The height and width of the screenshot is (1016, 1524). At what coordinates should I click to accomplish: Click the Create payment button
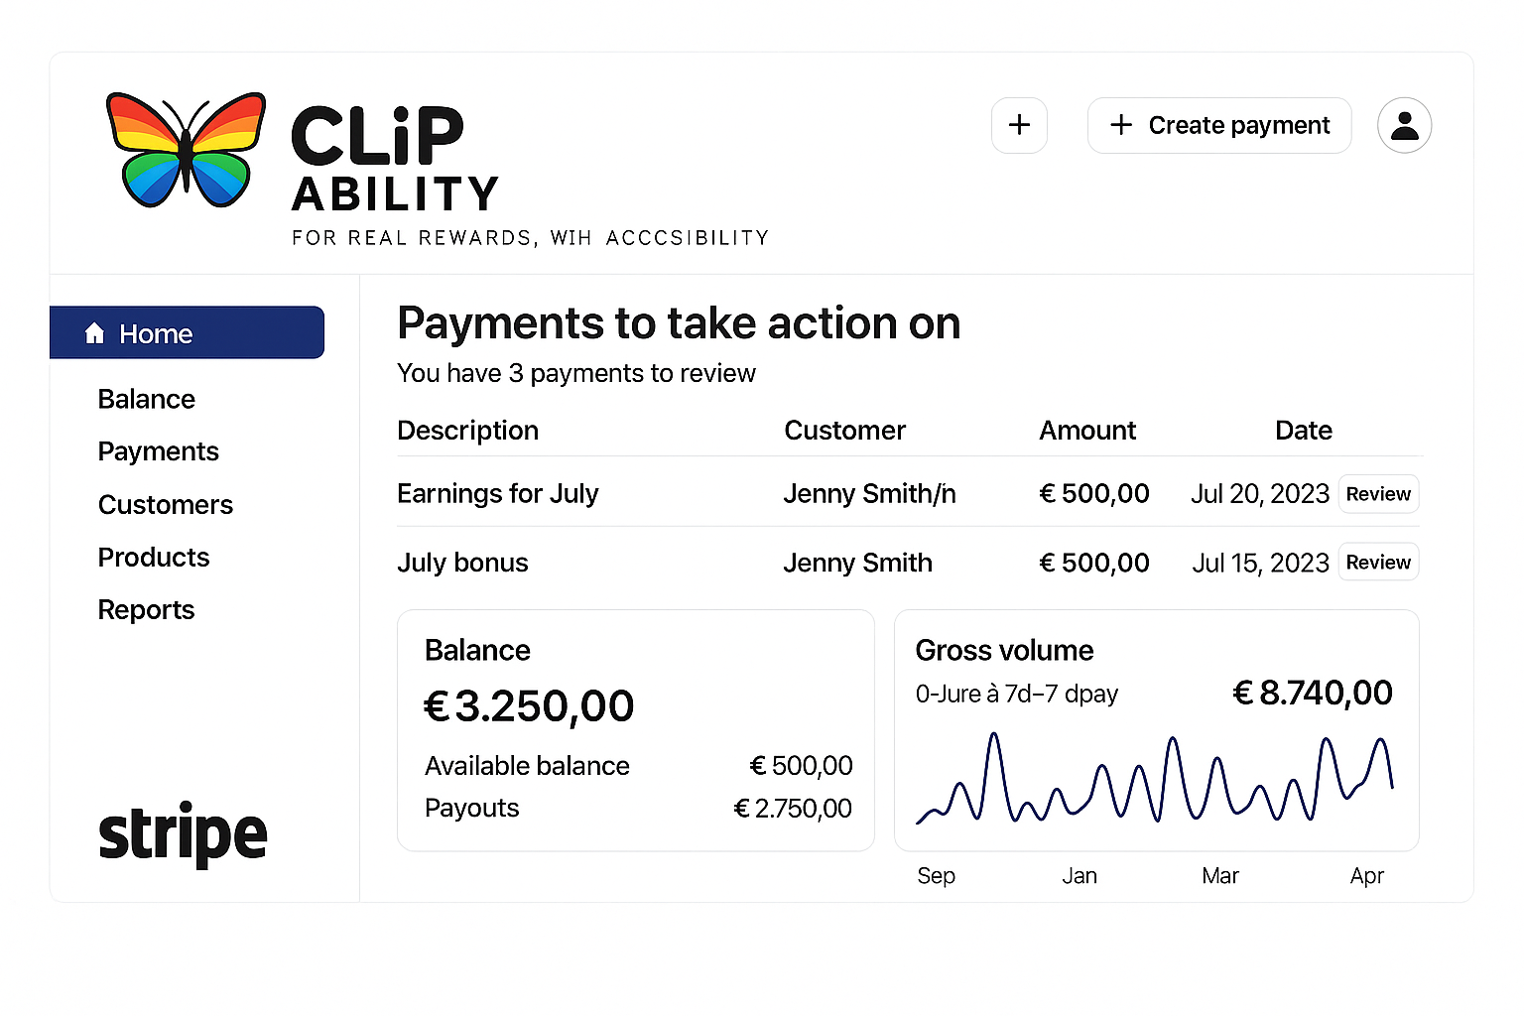coord(1219,125)
